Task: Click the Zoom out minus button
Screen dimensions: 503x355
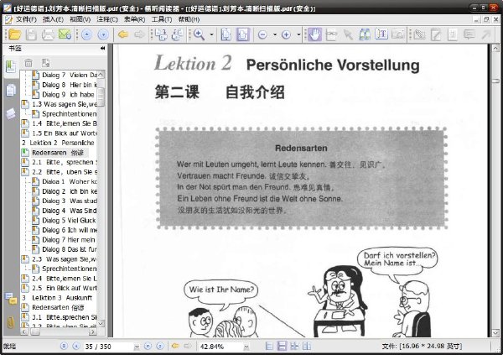Action: click(262, 34)
